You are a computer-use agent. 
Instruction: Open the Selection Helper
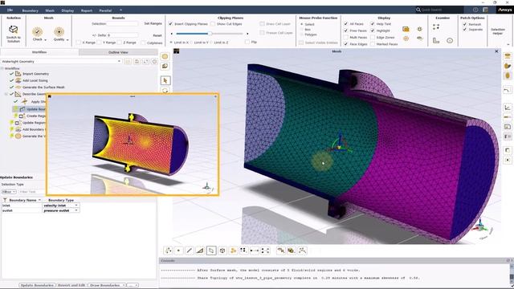(x=498, y=31)
